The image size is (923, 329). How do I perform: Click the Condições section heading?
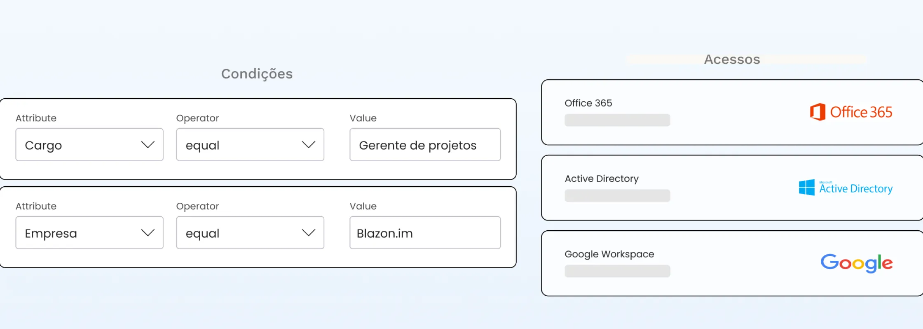pyautogui.click(x=257, y=74)
